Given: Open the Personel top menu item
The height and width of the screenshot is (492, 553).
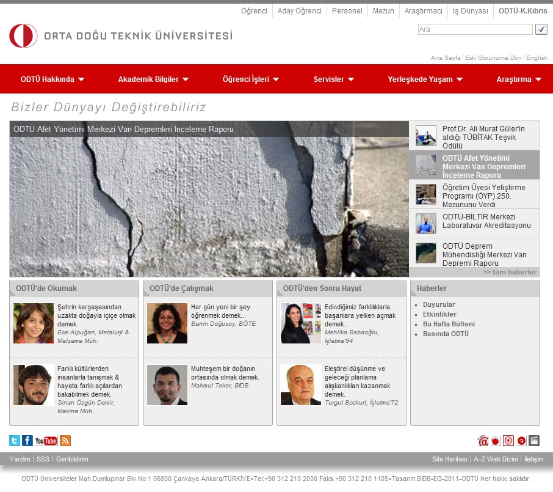Looking at the screenshot, I should pos(347,11).
